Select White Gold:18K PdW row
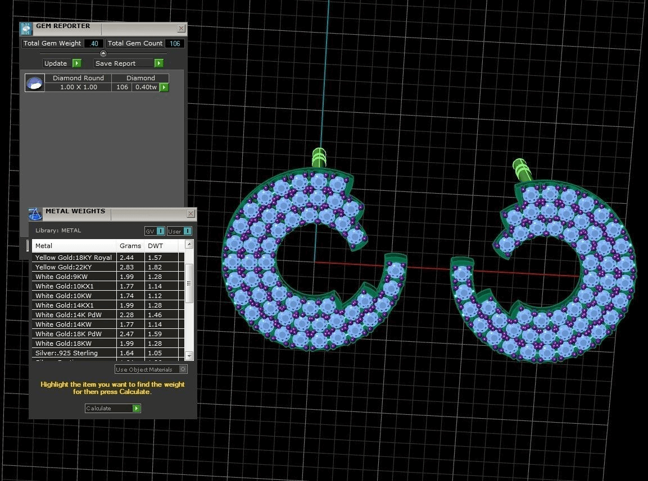This screenshot has width=648, height=481. pyautogui.click(x=108, y=333)
